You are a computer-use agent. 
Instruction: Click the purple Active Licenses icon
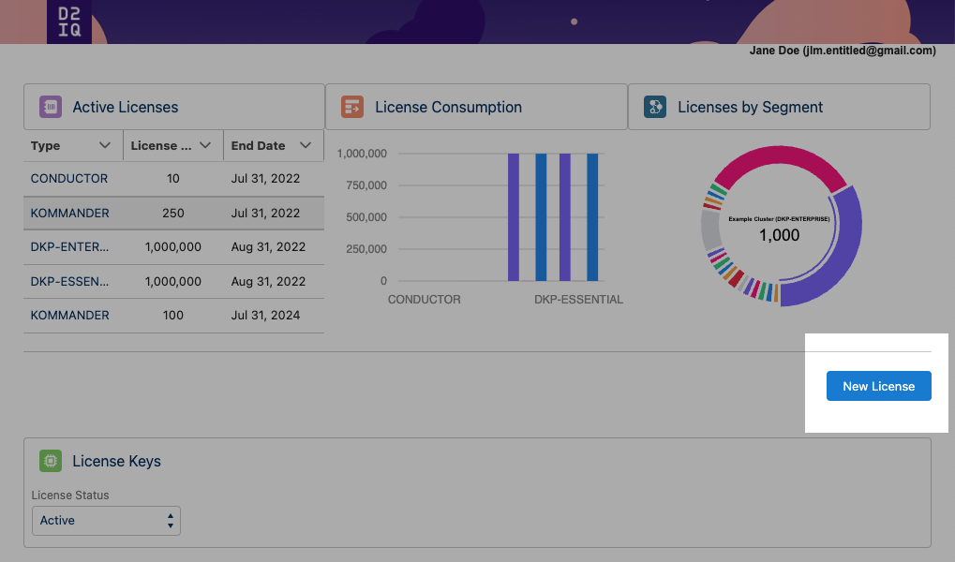(x=51, y=107)
